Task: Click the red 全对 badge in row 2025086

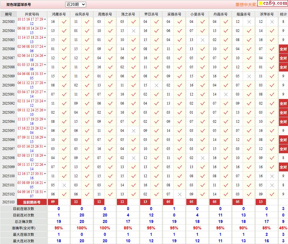Action: click(x=283, y=49)
